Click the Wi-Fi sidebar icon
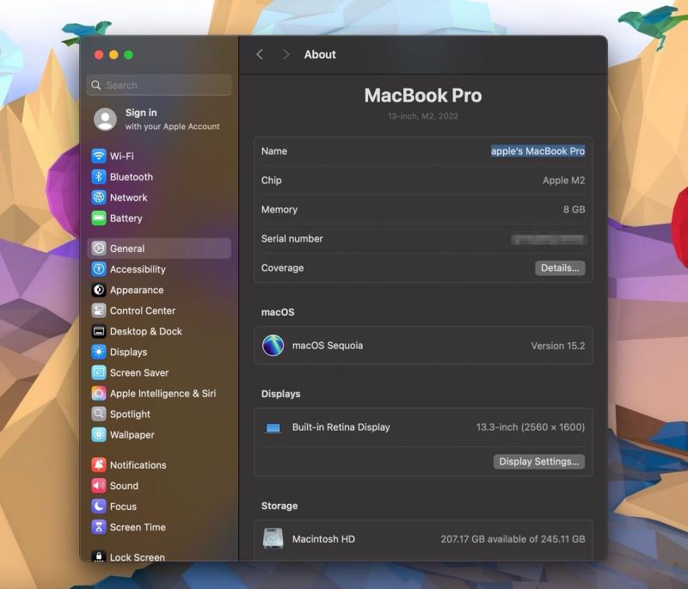Screen dimensions: 688x589 point(99,156)
